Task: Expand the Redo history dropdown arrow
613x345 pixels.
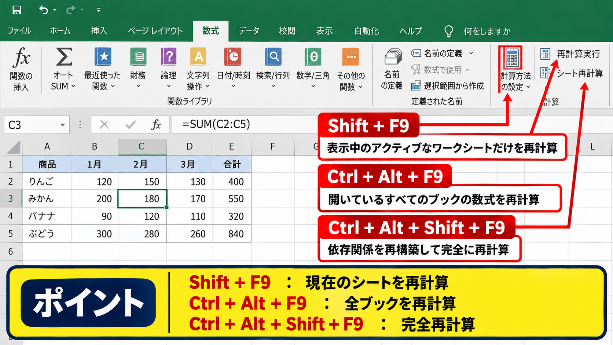Action: 82,10
